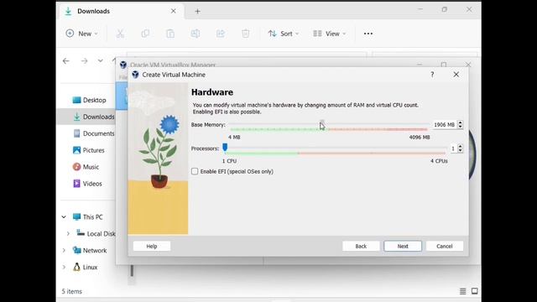Open the recent locations chevron in Explorer
The height and width of the screenshot is (302, 537).
pyautogui.click(x=100, y=61)
